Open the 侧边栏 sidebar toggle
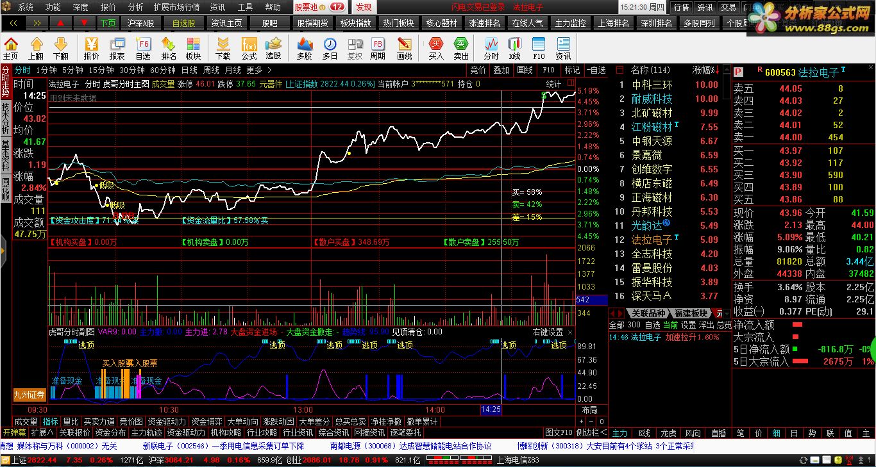876x467 pixels. pos(591,432)
